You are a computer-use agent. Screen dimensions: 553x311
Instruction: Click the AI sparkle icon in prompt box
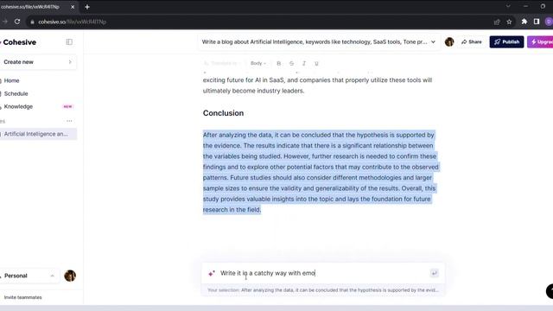(x=211, y=273)
